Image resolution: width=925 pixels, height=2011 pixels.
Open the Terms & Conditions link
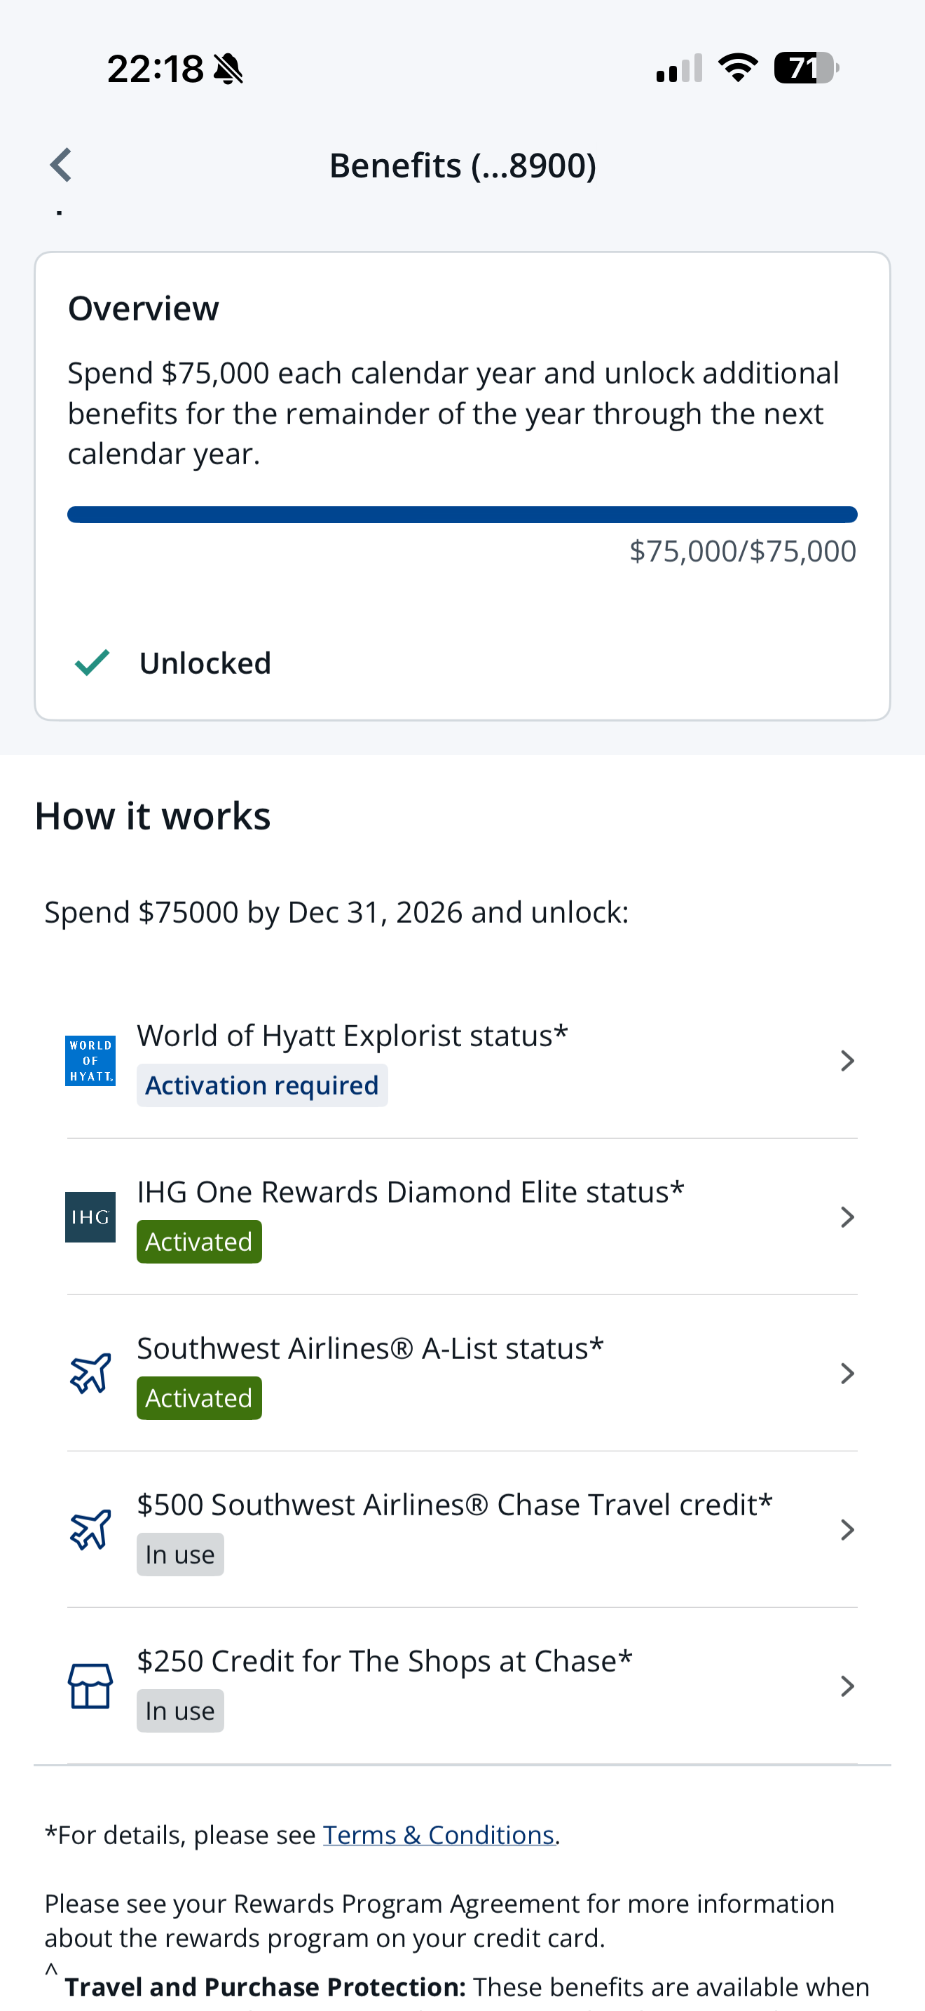click(x=438, y=1834)
